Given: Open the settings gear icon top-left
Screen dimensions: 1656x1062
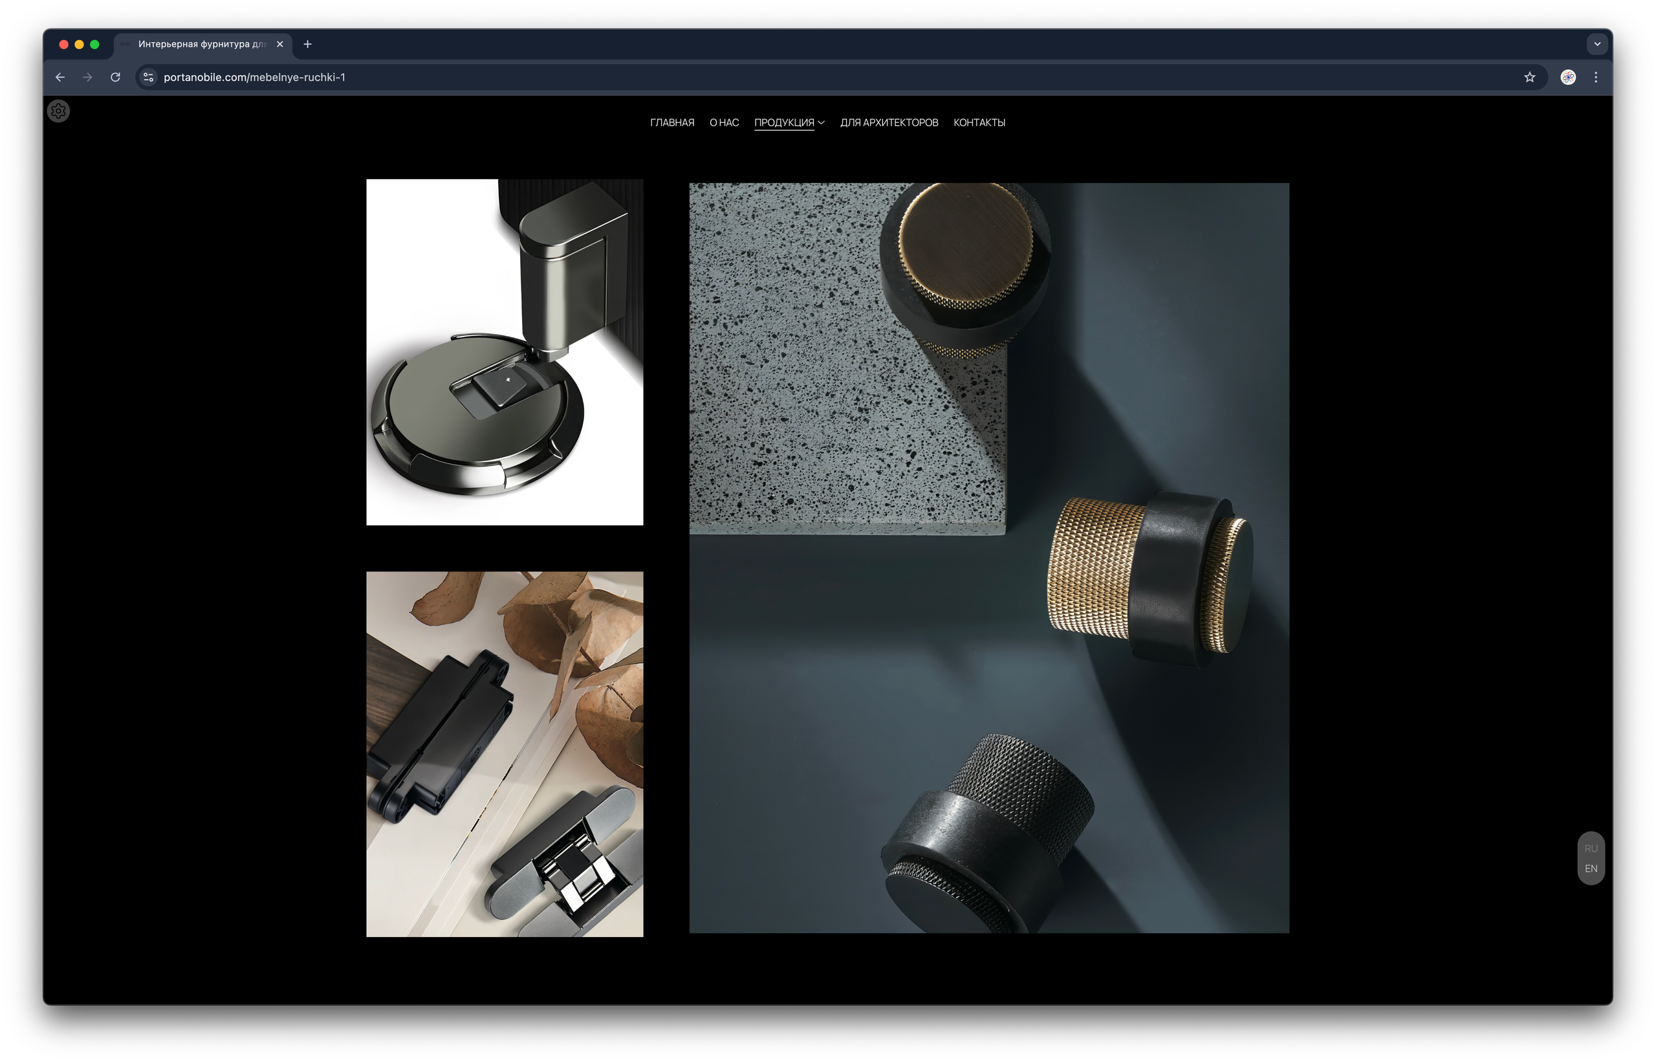Looking at the screenshot, I should point(59,111).
